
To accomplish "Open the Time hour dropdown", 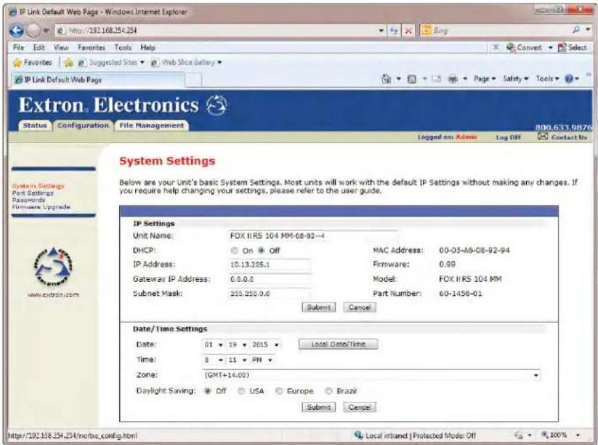I will click(213, 360).
